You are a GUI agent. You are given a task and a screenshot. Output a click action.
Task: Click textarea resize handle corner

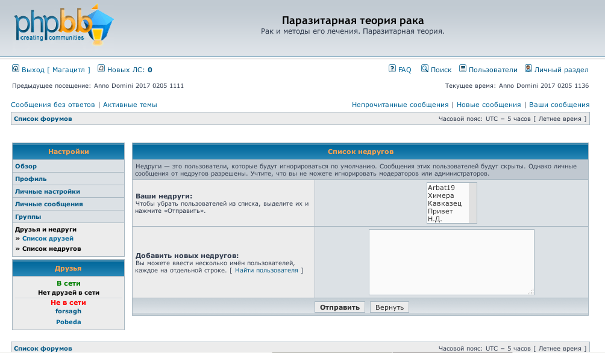(x=531, y=292)
